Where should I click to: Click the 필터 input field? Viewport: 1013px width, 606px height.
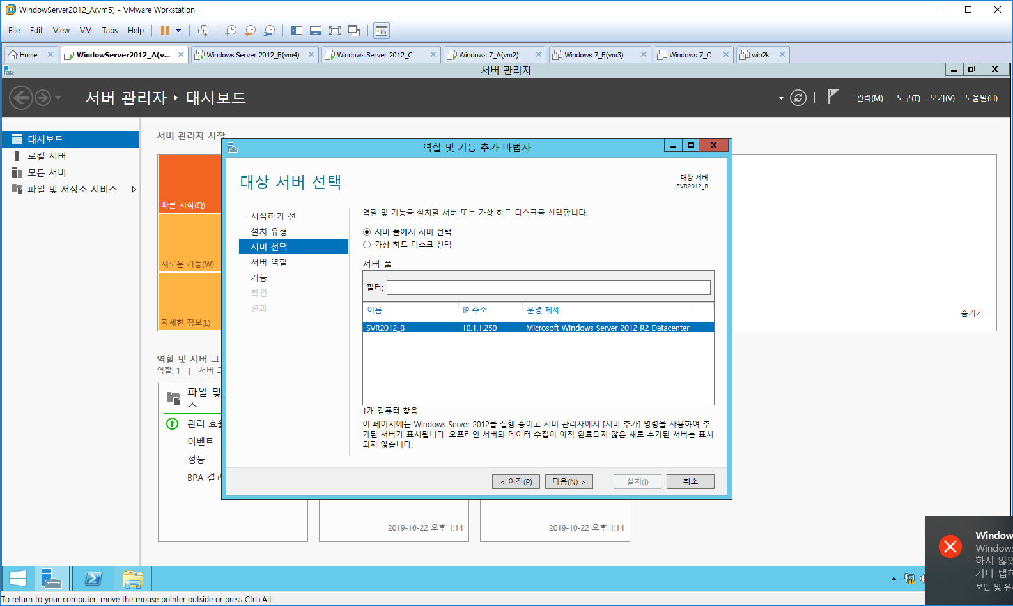tap(548, 287)
